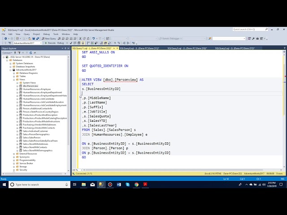Select dbo.Personview in Object Explorer

coord(30,86)
